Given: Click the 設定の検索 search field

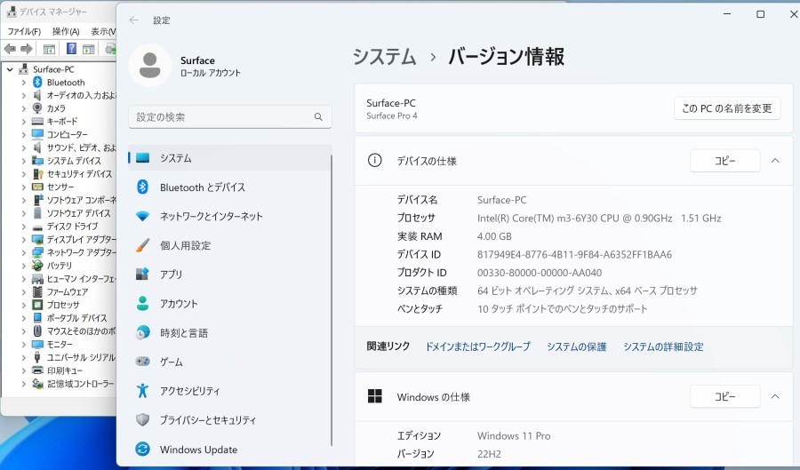Looking at the screenshot, I should point(230,116).
